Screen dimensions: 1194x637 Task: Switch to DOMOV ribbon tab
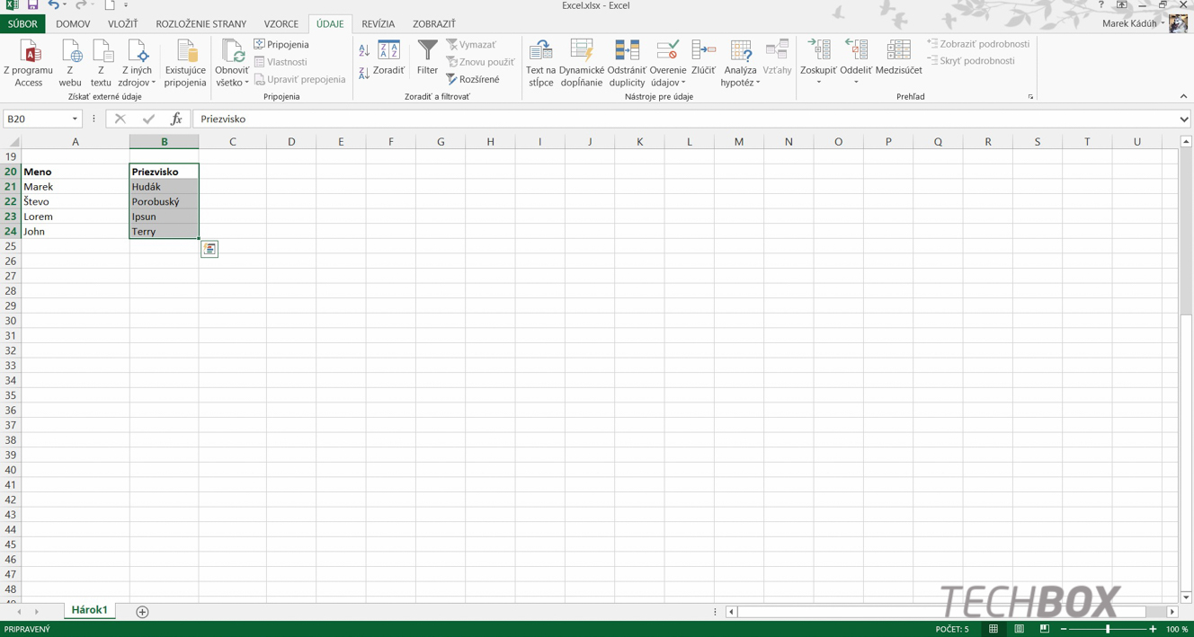(x=73, y=24)
